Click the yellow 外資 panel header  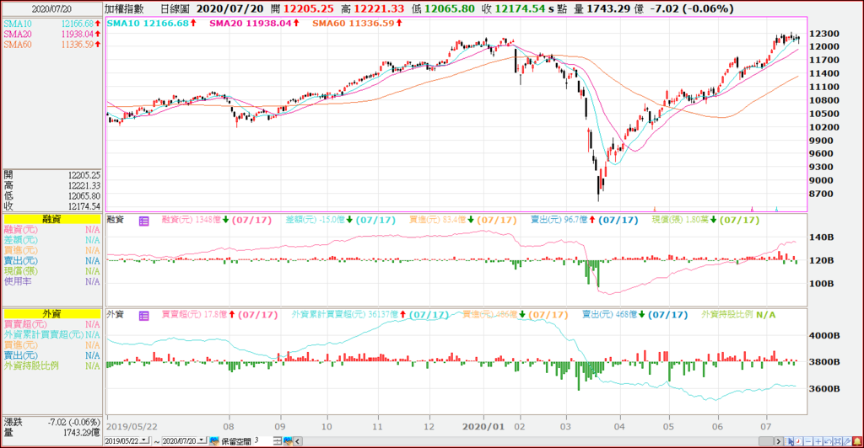52,313
